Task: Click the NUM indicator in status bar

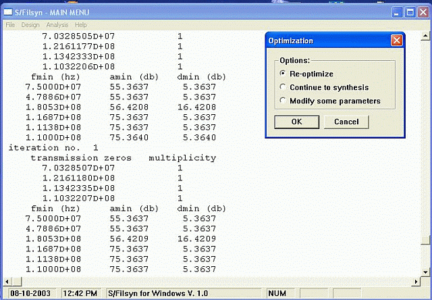Action: (x=277, y=293)
